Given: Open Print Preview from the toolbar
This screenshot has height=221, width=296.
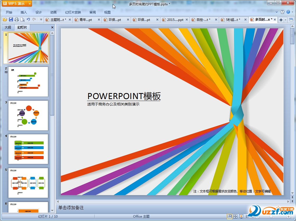Looking at the screenshot, I should pos(22,20).
